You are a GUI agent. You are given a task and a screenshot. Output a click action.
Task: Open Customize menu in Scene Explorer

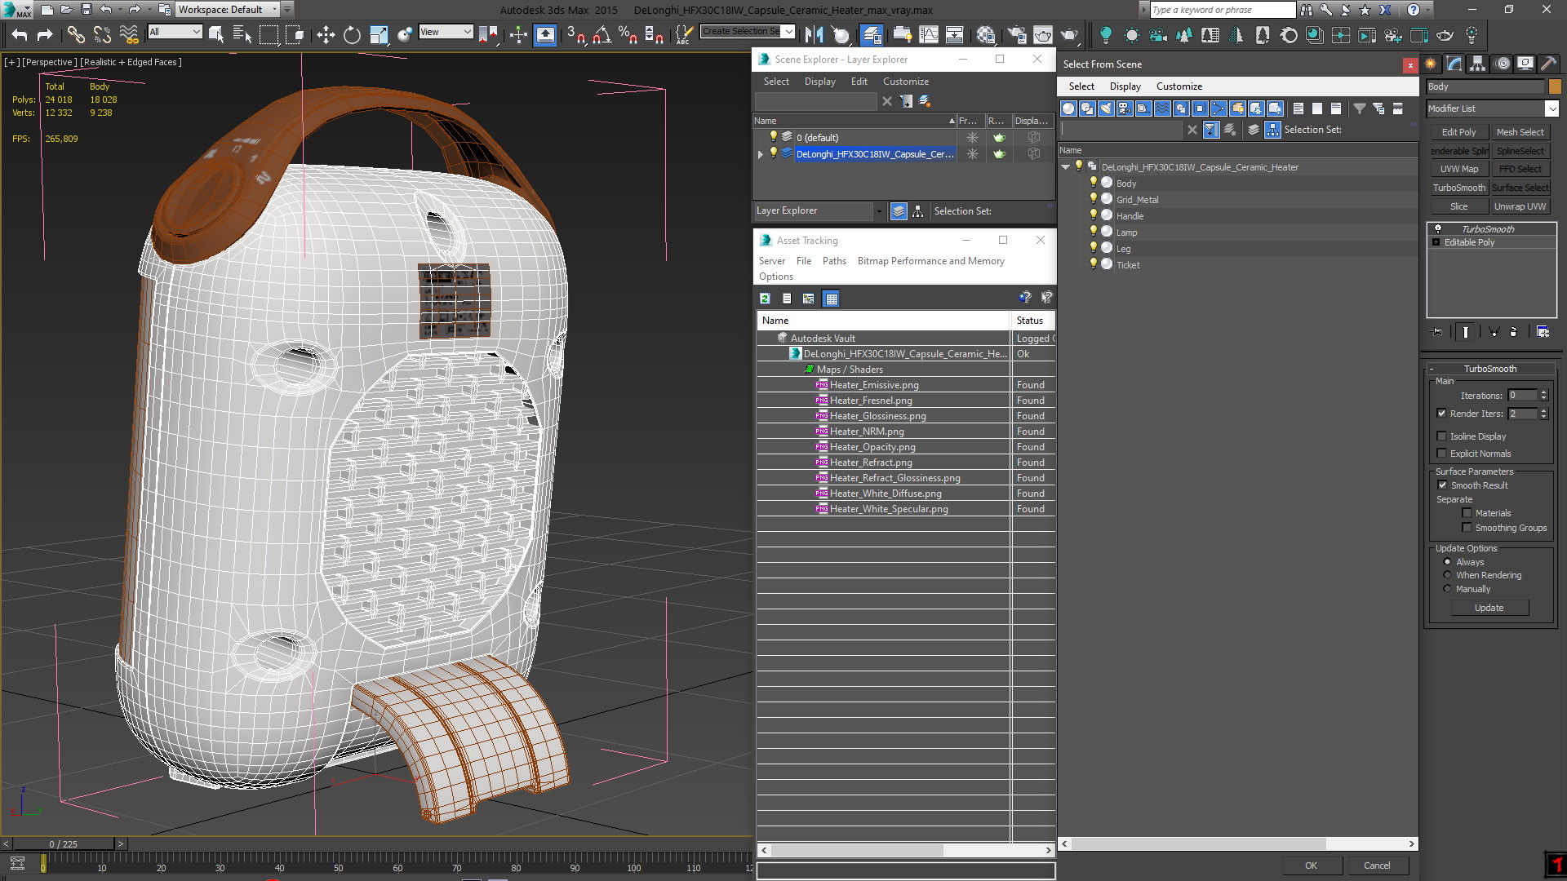coord(905,82)
